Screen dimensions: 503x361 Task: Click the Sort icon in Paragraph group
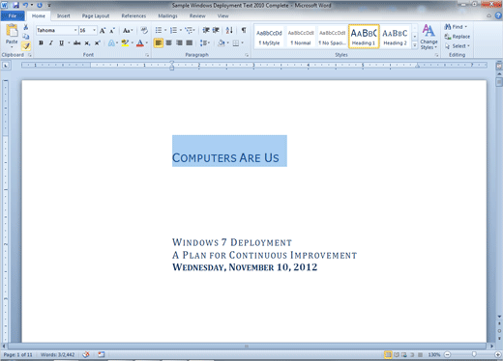[229, 30]
